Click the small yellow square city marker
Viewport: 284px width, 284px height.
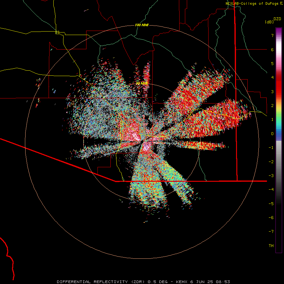(57, 33)
